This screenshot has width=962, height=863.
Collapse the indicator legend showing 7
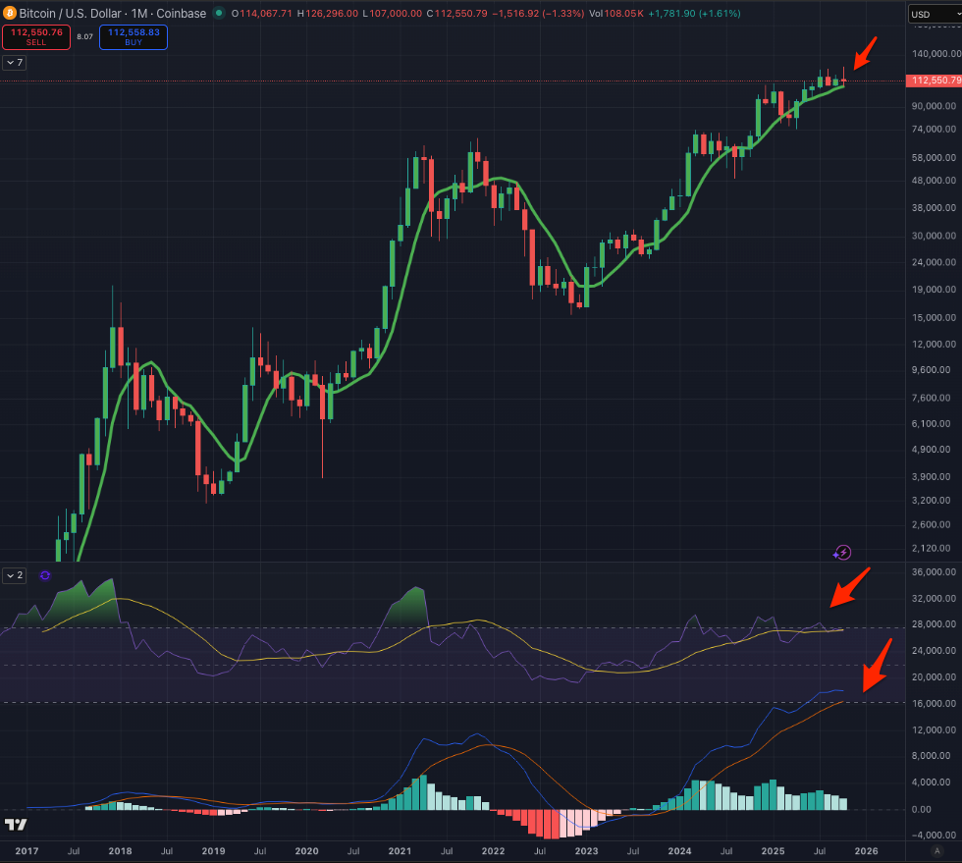click(x=14, y=63)
